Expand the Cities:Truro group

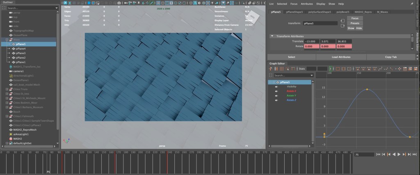click(x=7, y=89)
